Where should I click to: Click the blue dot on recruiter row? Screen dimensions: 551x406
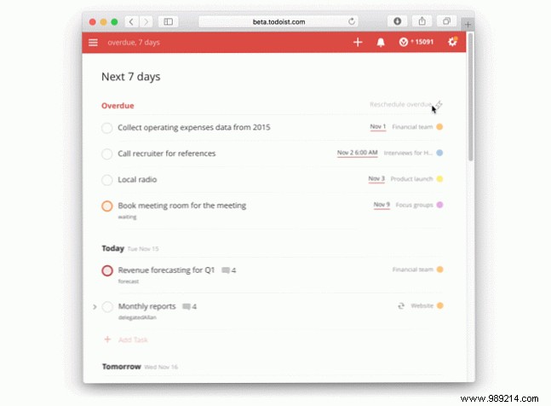(439, 153)
